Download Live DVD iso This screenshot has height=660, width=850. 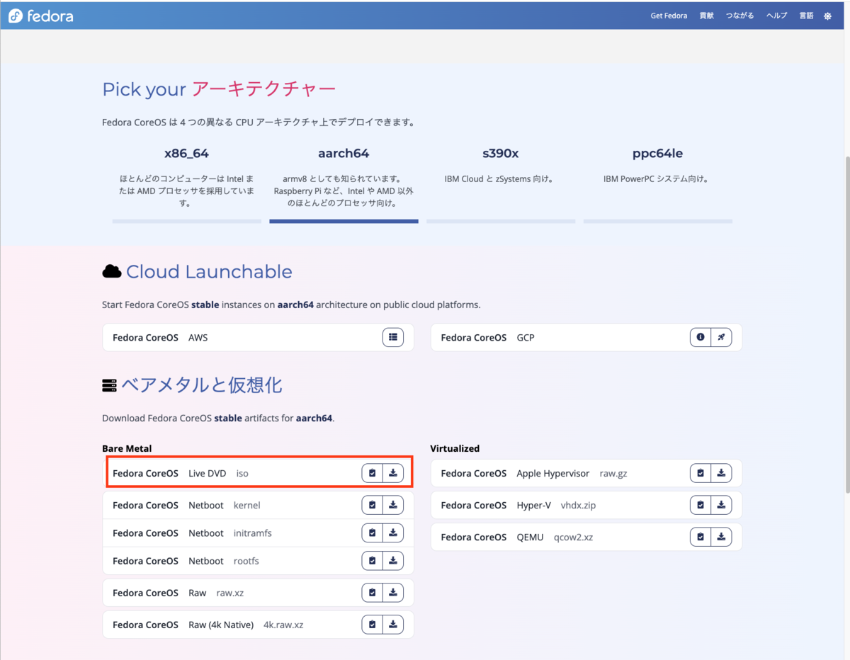(x=393, y=473)
